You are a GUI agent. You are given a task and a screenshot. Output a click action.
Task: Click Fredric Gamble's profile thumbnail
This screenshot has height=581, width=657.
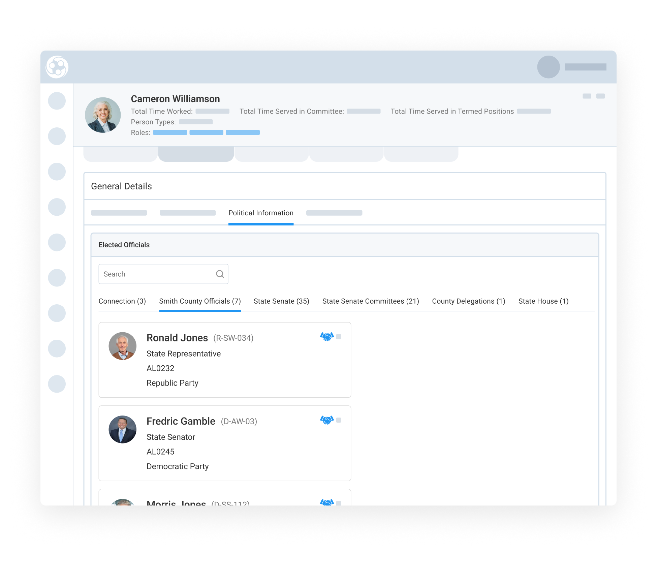click(x=122, y=429)
